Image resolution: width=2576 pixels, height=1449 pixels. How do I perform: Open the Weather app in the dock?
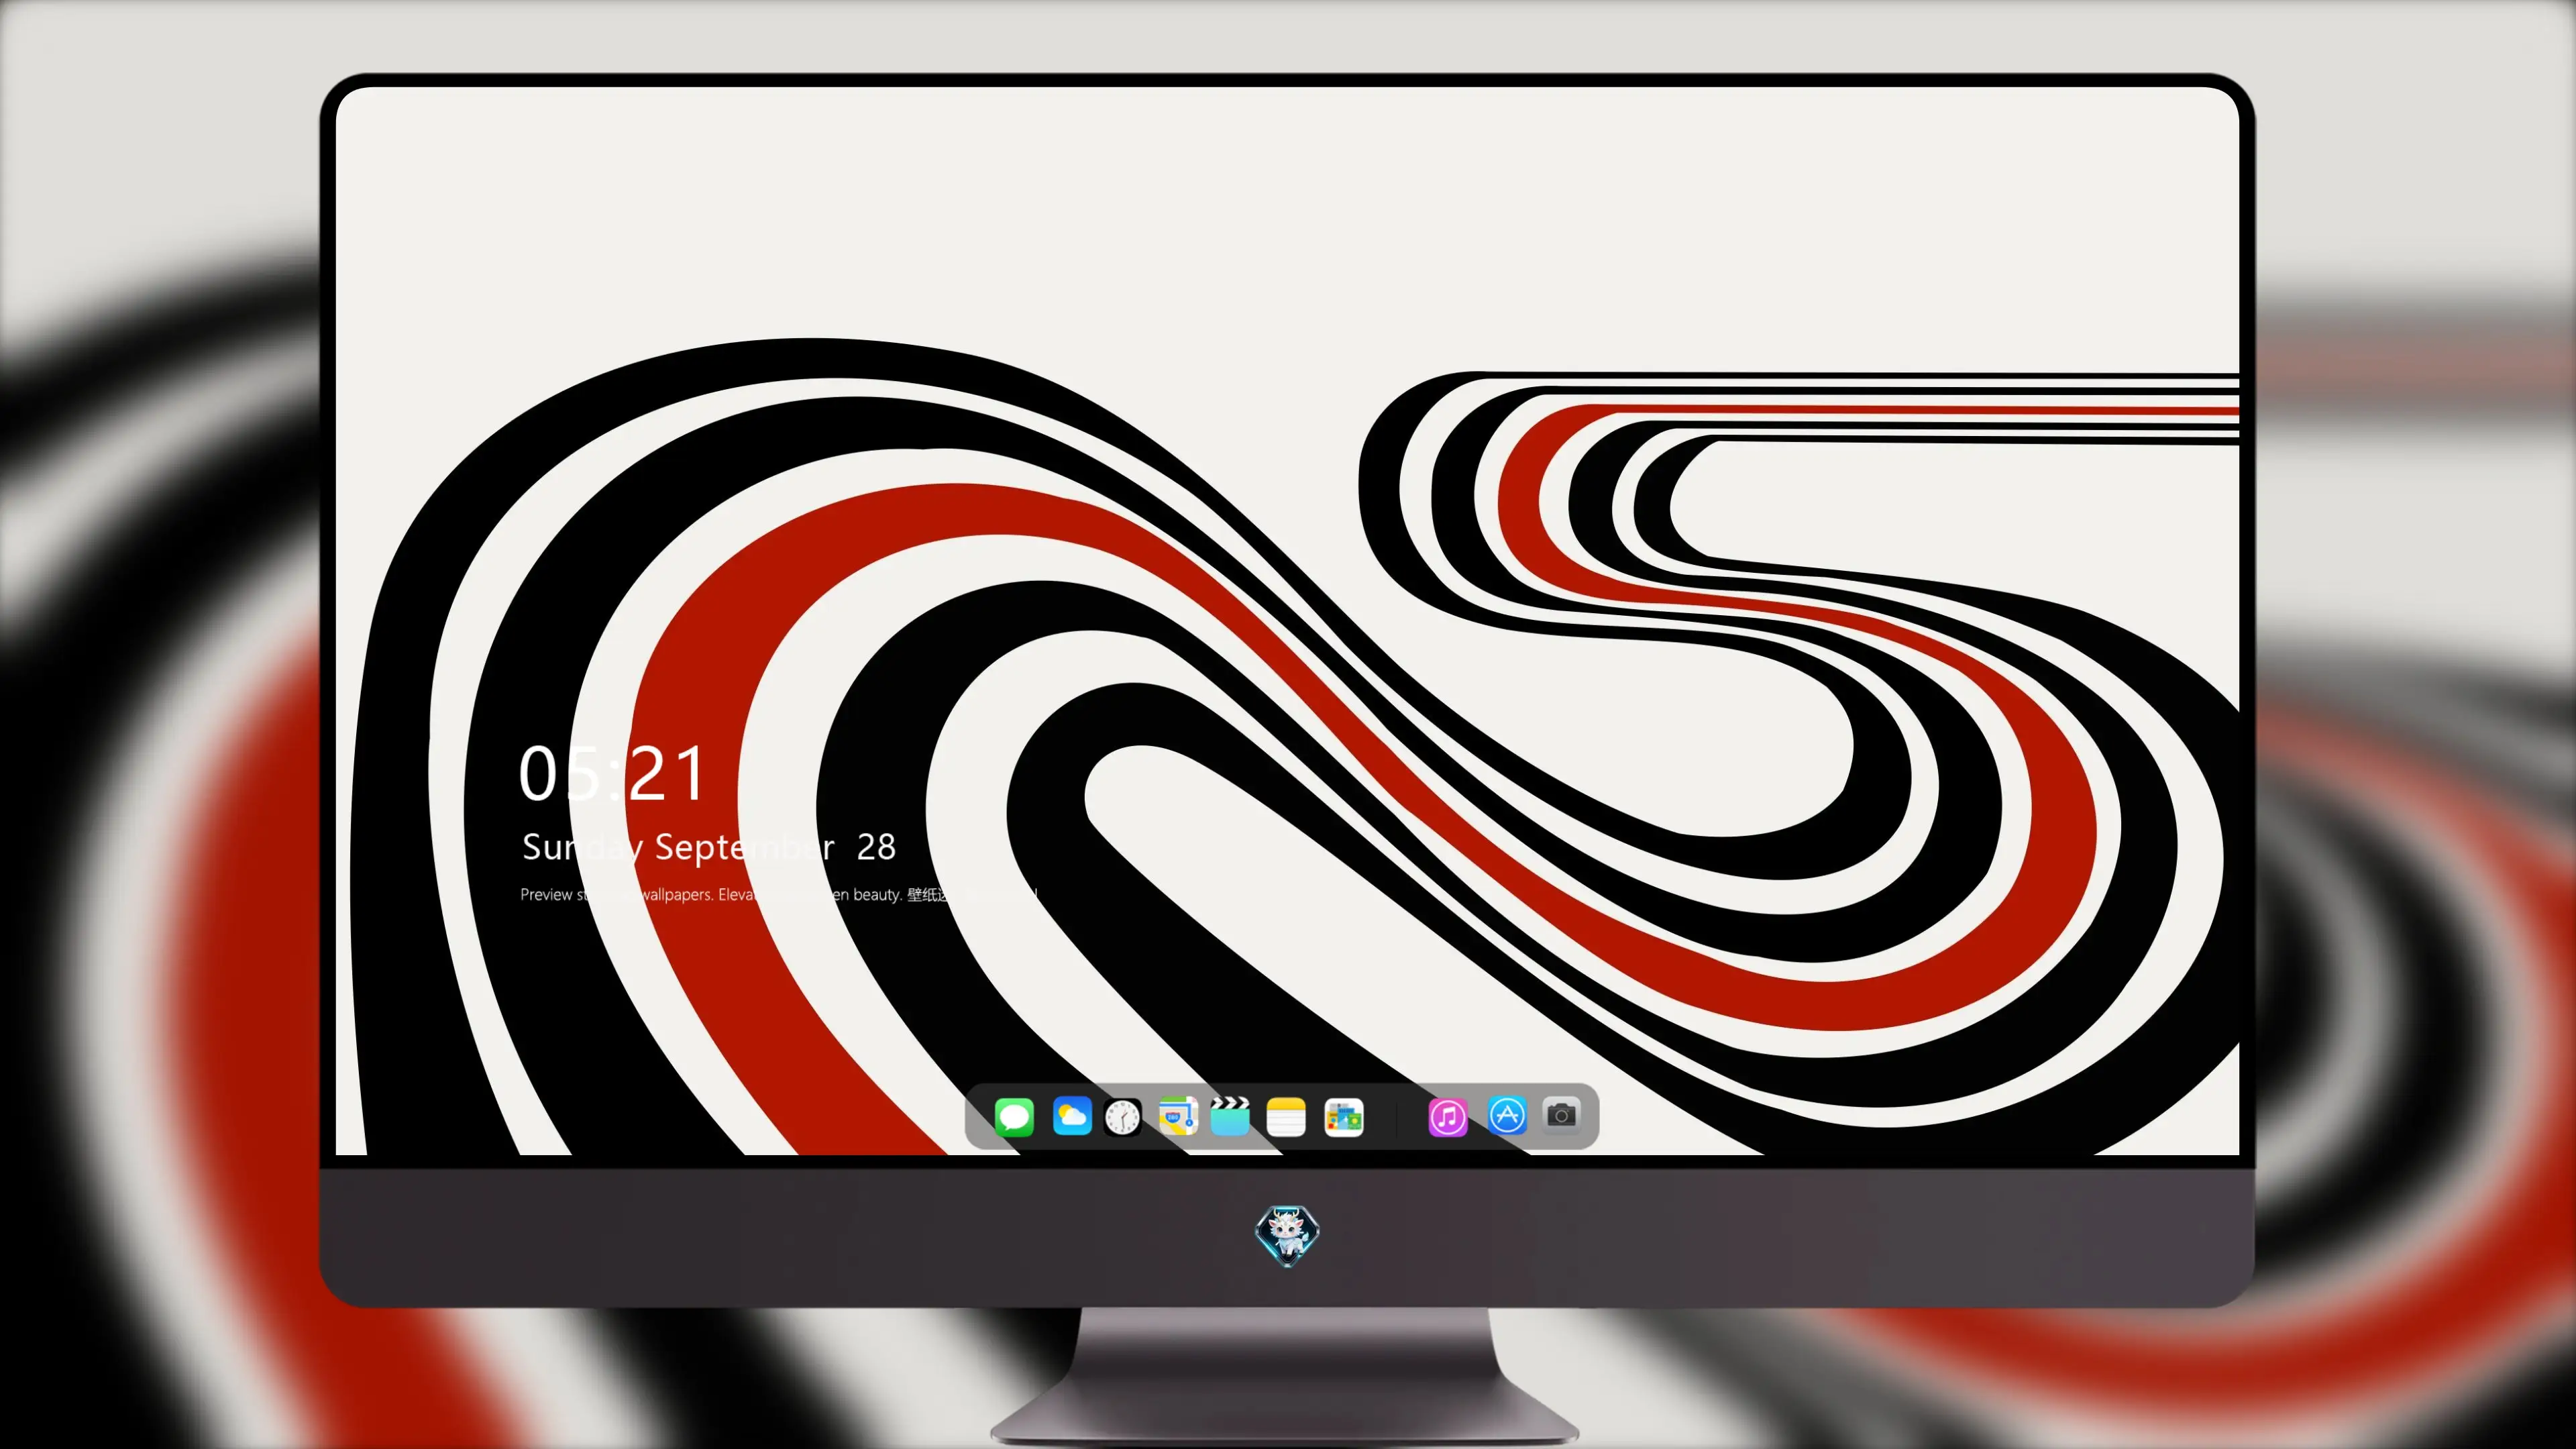tap(1072, 1116)
